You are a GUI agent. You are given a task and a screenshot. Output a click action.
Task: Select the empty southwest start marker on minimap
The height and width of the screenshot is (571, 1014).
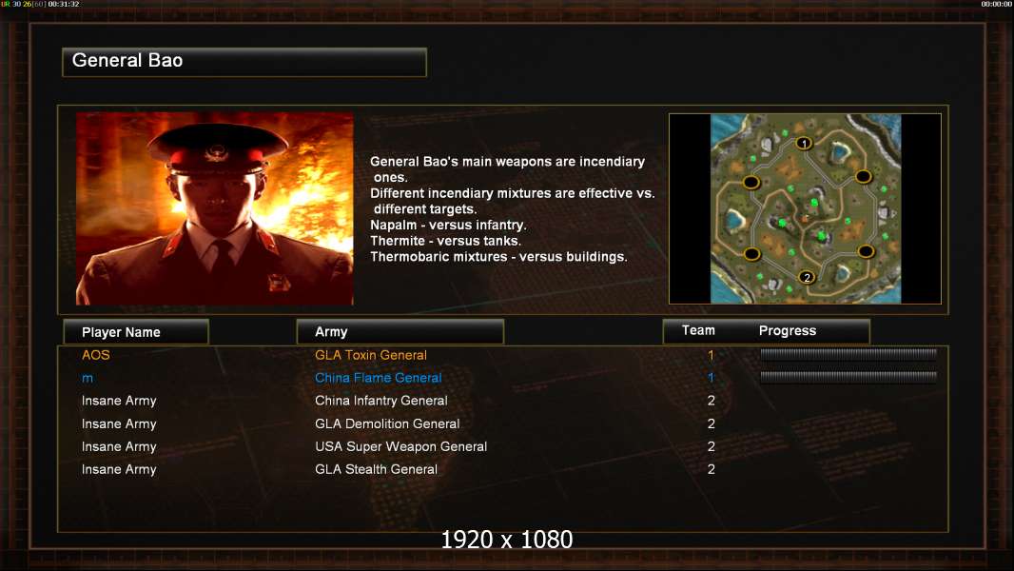click(x=751, y=253)
